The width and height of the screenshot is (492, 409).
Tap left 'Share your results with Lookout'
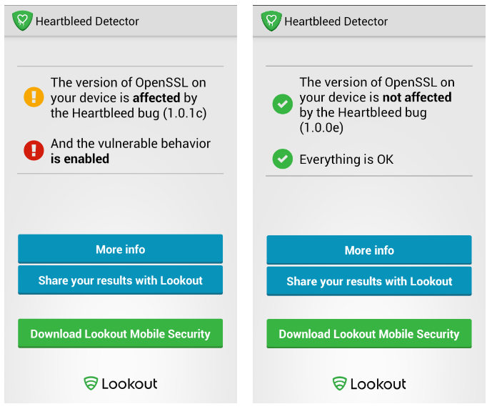click(120, 280)
